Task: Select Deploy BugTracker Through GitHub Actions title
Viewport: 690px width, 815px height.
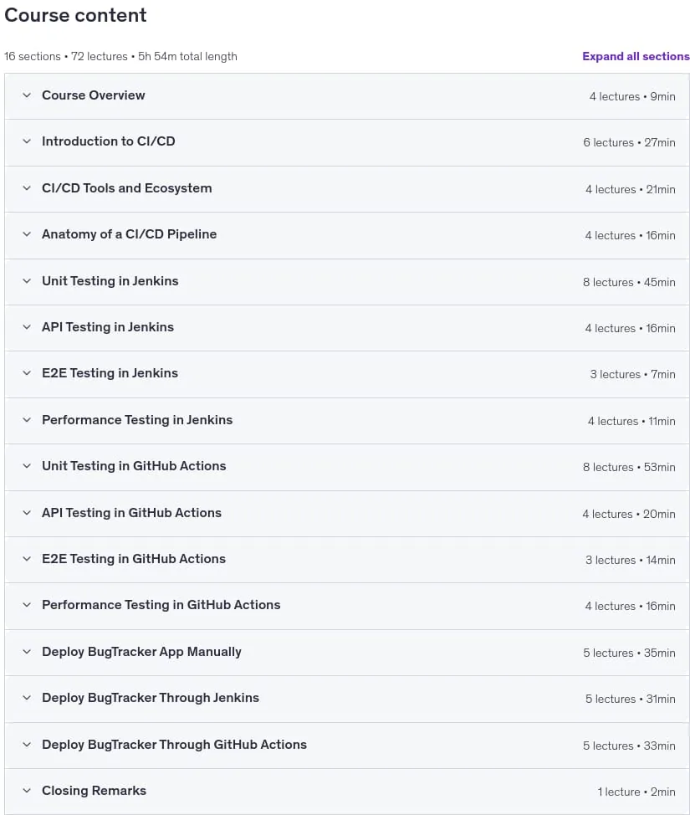Action: point(174,745)
